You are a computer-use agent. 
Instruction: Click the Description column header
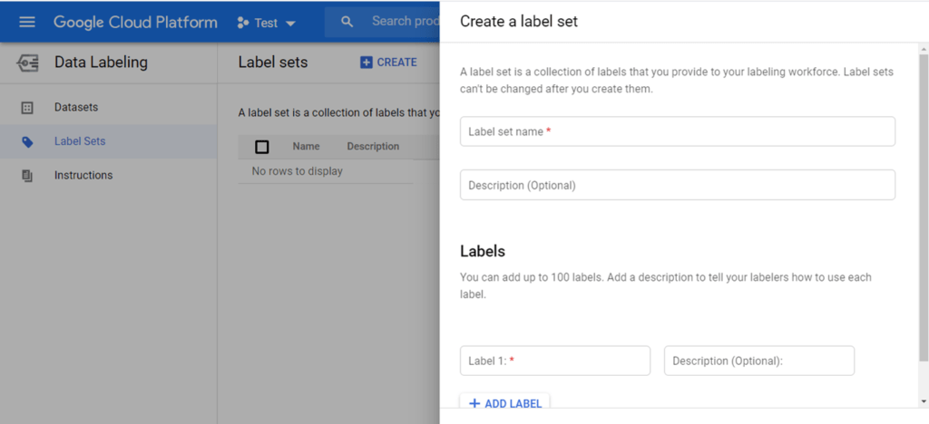[x=373, y=147]
